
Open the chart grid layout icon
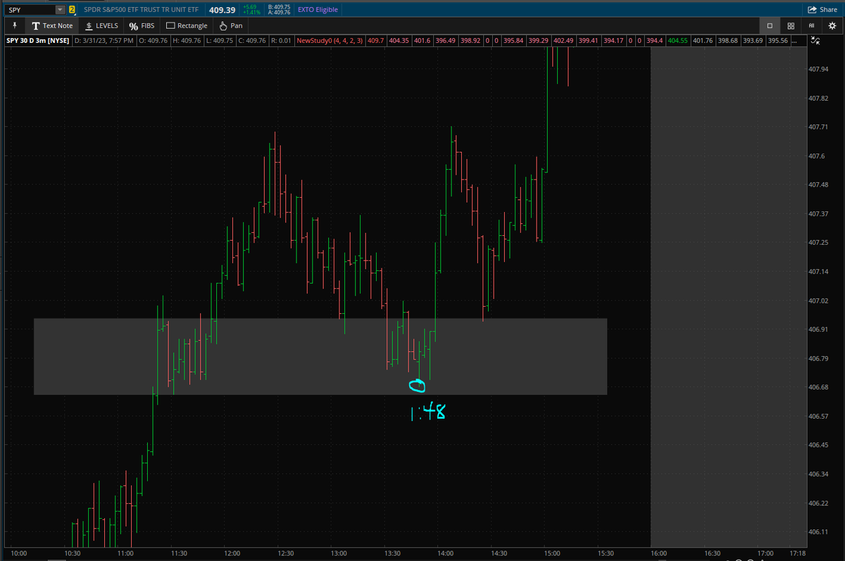(791, 25)
